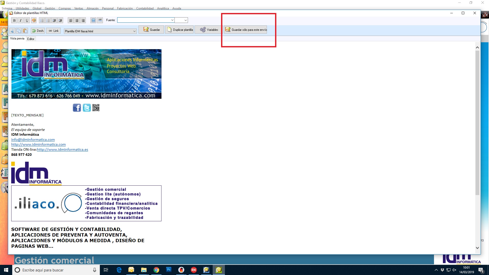Open the notification center icon
This screenshot has height=275, width=489.
[481, 270]
